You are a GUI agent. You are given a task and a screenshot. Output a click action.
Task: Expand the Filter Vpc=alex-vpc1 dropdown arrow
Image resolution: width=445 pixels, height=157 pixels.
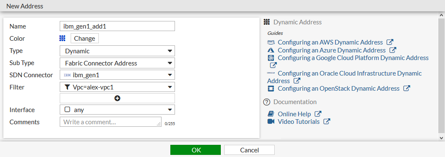(x=170, y=87)
